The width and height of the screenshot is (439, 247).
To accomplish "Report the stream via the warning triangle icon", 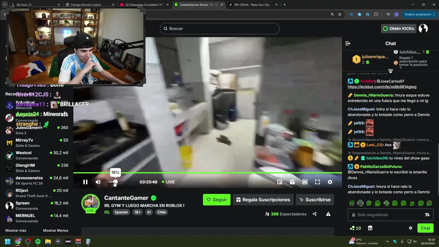I will point(328,214).
